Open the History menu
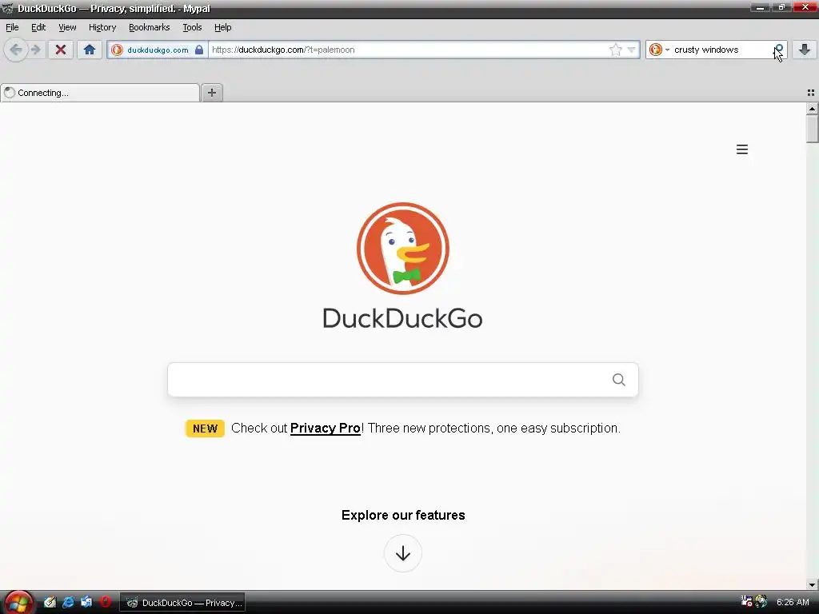 point(102,28)
